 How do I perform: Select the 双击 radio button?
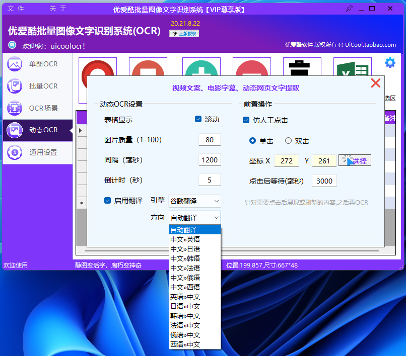288,141
